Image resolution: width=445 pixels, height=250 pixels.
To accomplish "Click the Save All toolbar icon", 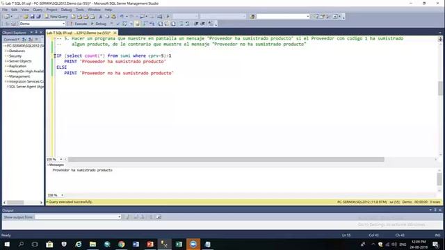I will coord(39,17).
